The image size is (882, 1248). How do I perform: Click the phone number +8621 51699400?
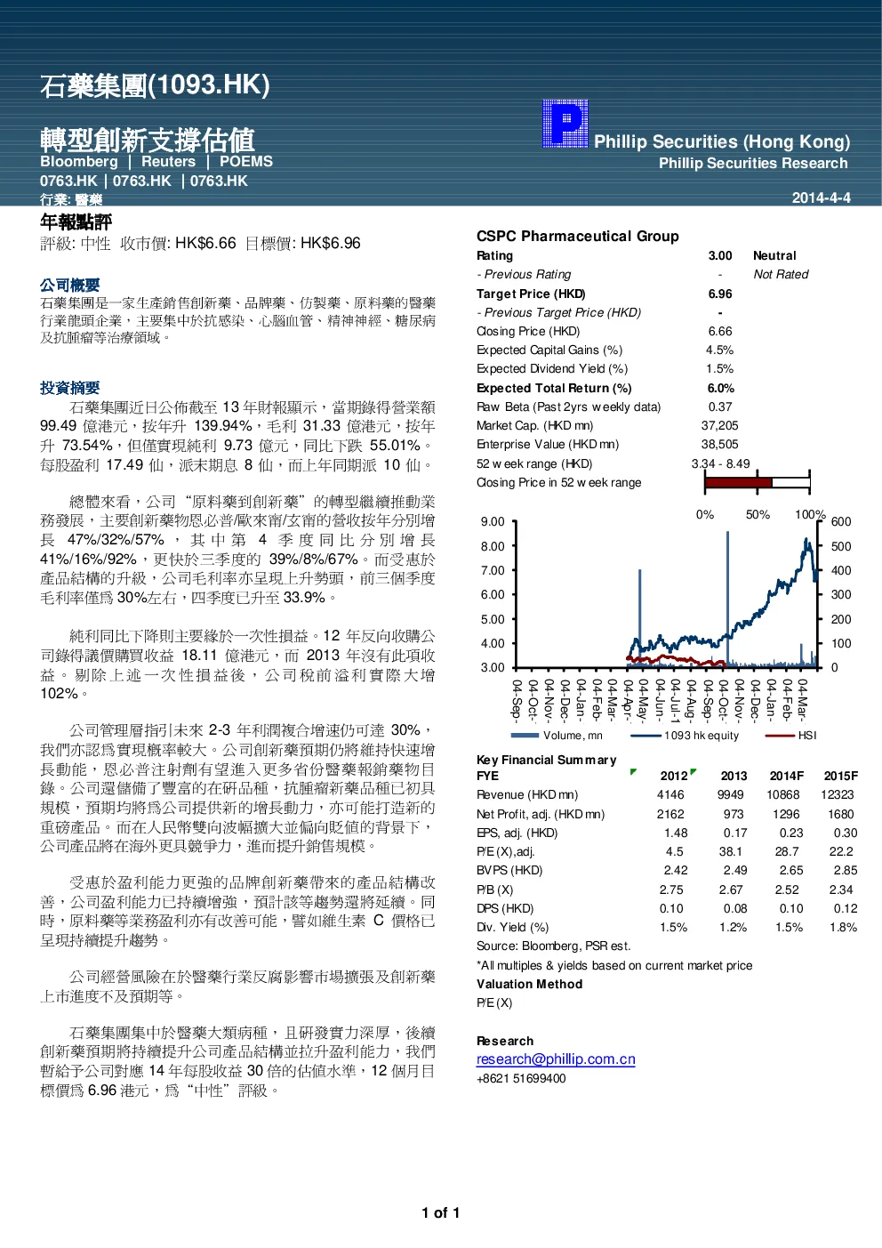point(521,1078)
